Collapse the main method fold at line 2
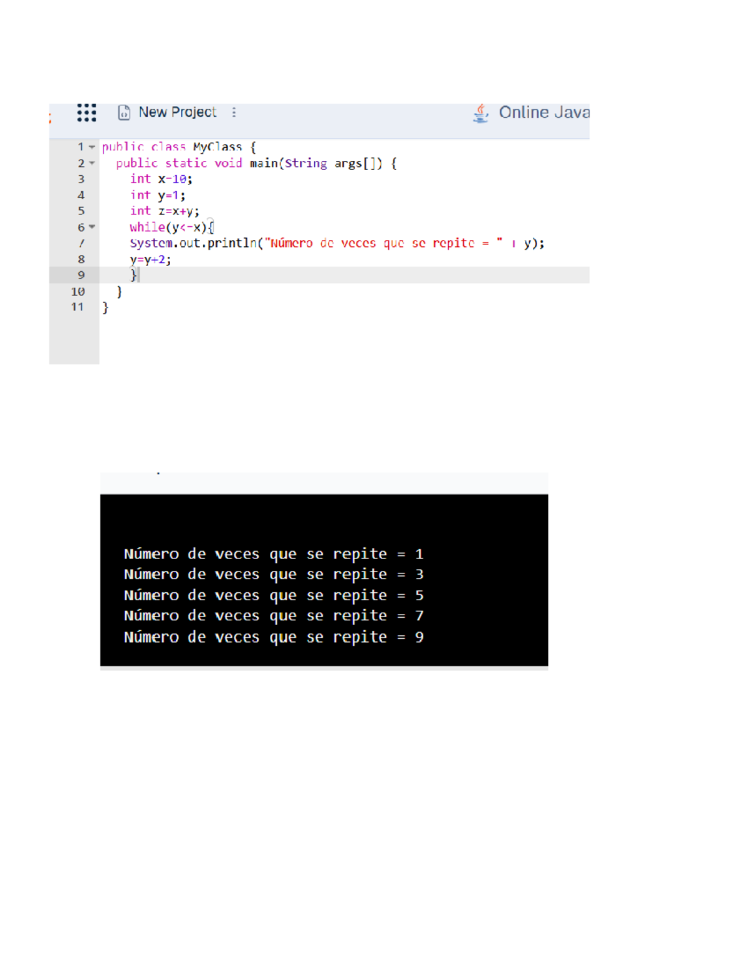 pyautogui.click(x=92, y=163)
